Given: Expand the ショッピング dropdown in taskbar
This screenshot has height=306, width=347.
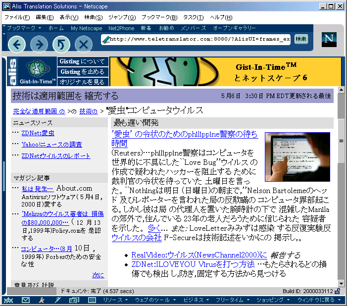Looking at the screenshot, I should coord(272,300).
